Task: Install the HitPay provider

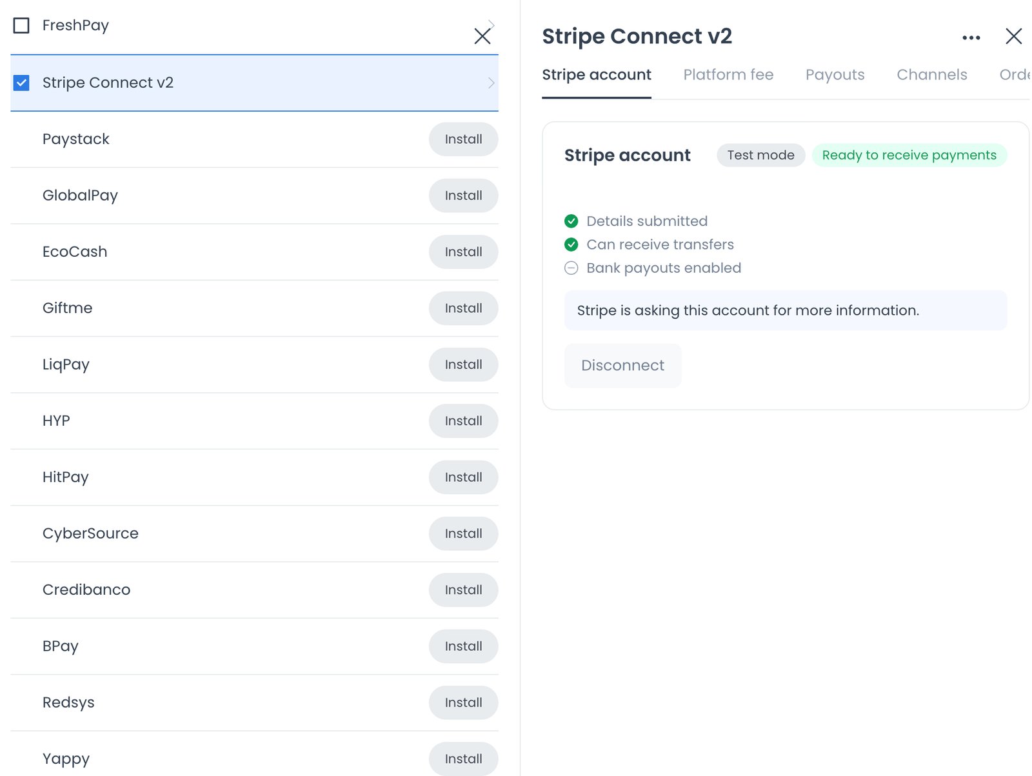Action: pyautogui.click(x=463, y=477)
